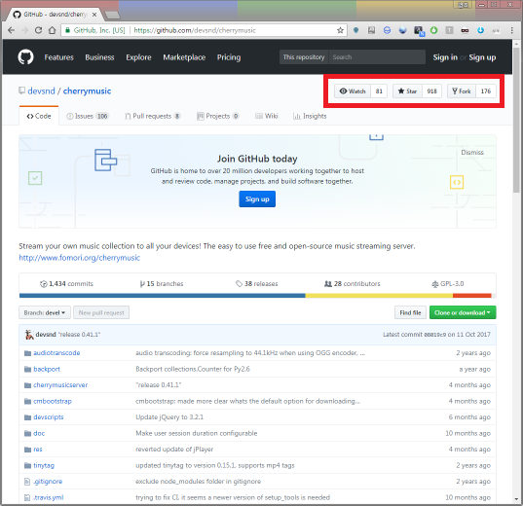Click the fork icon on the Fork button
Viewport: 523px width, 506px height.
coord(454,91)
